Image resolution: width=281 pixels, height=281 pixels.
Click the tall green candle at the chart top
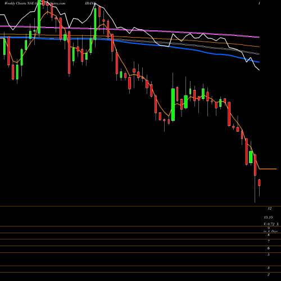[39, 17]
